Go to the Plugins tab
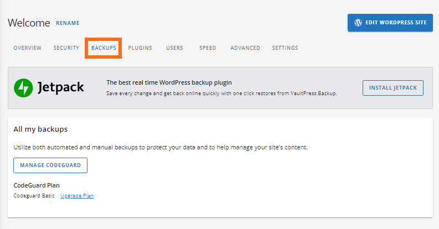 click(140, 48)
